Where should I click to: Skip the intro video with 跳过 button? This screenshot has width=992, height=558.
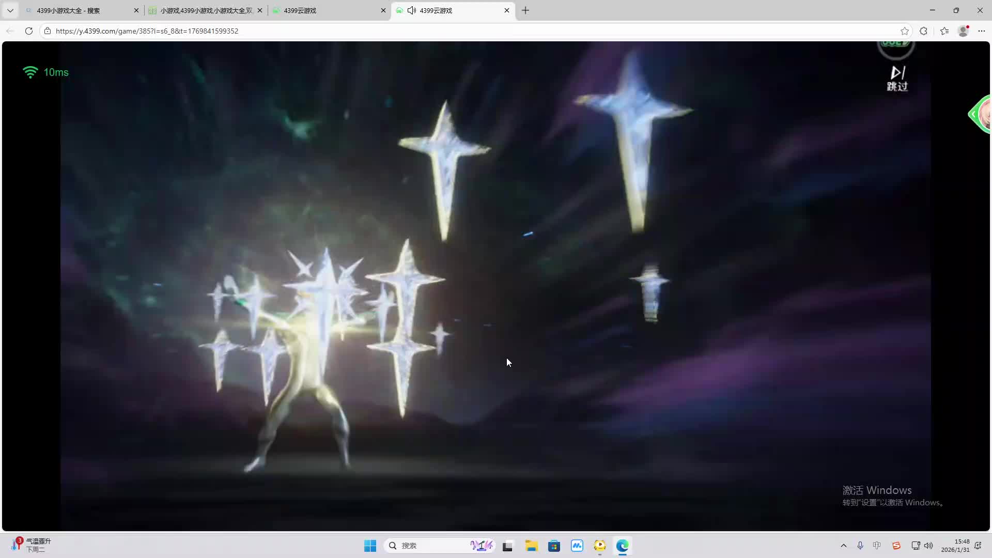coord(897,79)
